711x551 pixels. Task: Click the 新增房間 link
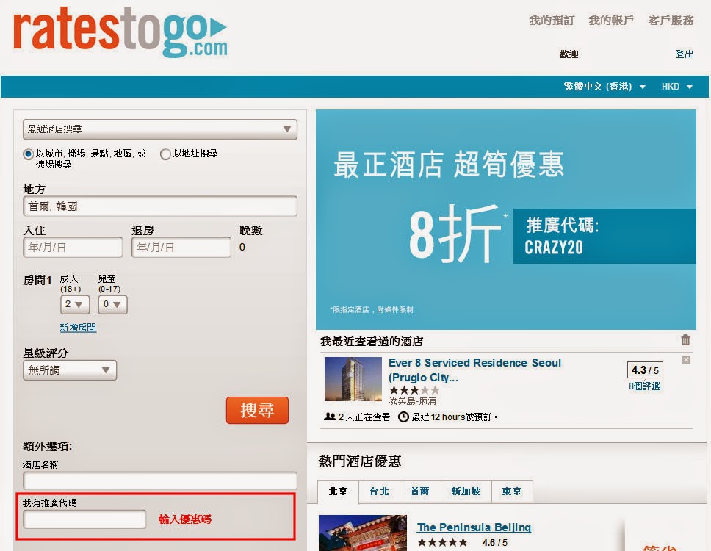pos(78,328)
